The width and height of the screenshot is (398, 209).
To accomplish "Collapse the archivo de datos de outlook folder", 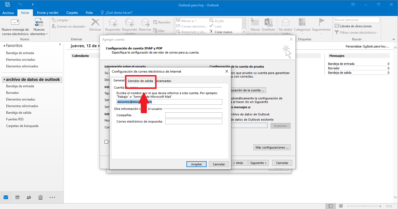I will coord(4,80).
